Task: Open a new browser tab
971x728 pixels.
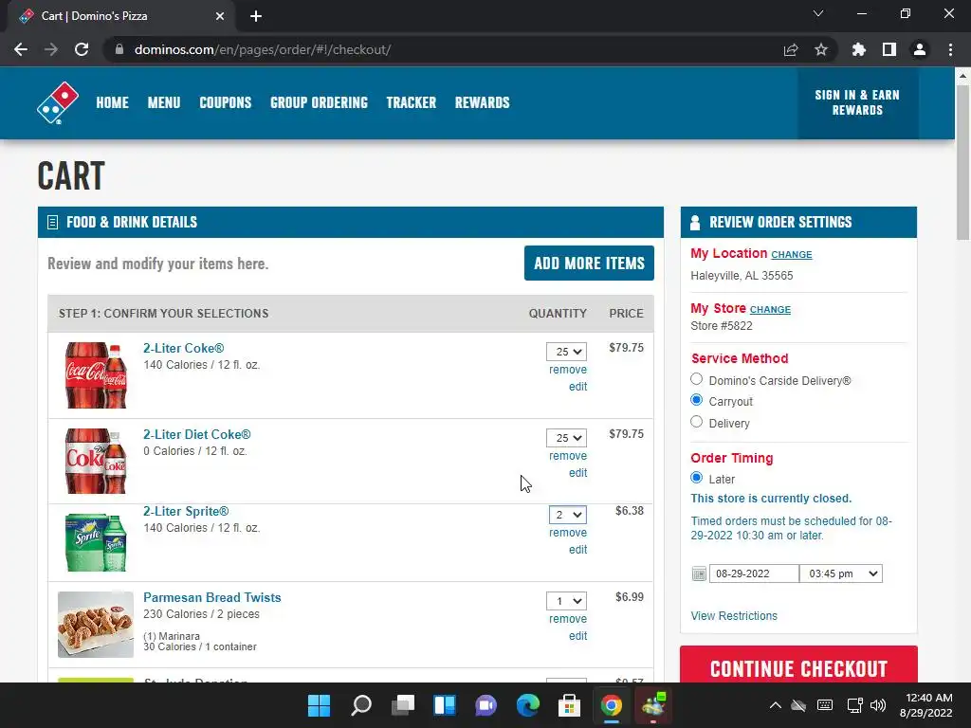Action: 256,16
